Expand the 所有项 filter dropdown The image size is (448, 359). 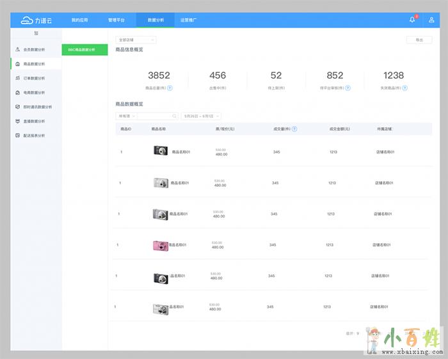(126, 116)
